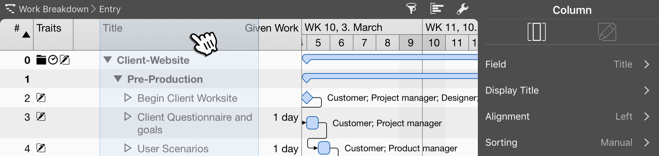Screen dimensions: 659x156
Task: Collapse the Client-Website group
Action: click(x=108, y=60)
